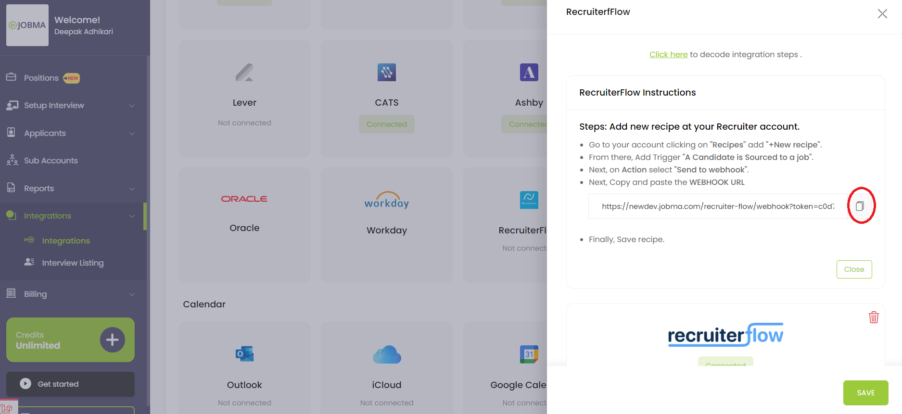Image resolution: width=902 pixels, height=414 pixels.
Task: Click the Positions briefcase icon
Action: 11,77
